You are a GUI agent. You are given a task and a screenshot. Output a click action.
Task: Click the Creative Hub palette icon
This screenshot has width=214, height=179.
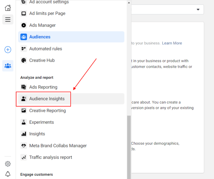click(24, 60)
